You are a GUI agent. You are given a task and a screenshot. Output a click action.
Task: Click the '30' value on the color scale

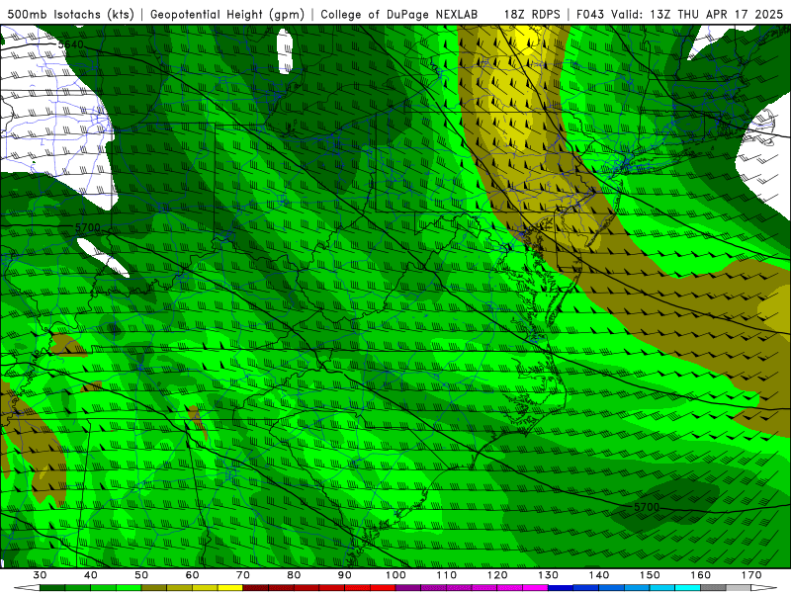pyautogui.click(x=40, y=575)
